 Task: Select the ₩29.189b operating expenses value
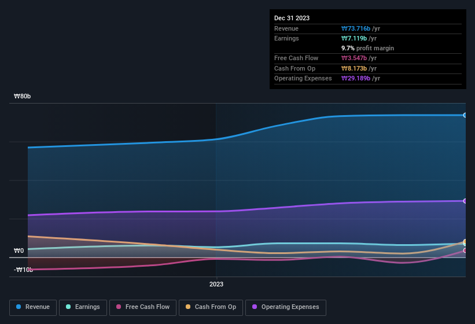click(x=356, y=79)
